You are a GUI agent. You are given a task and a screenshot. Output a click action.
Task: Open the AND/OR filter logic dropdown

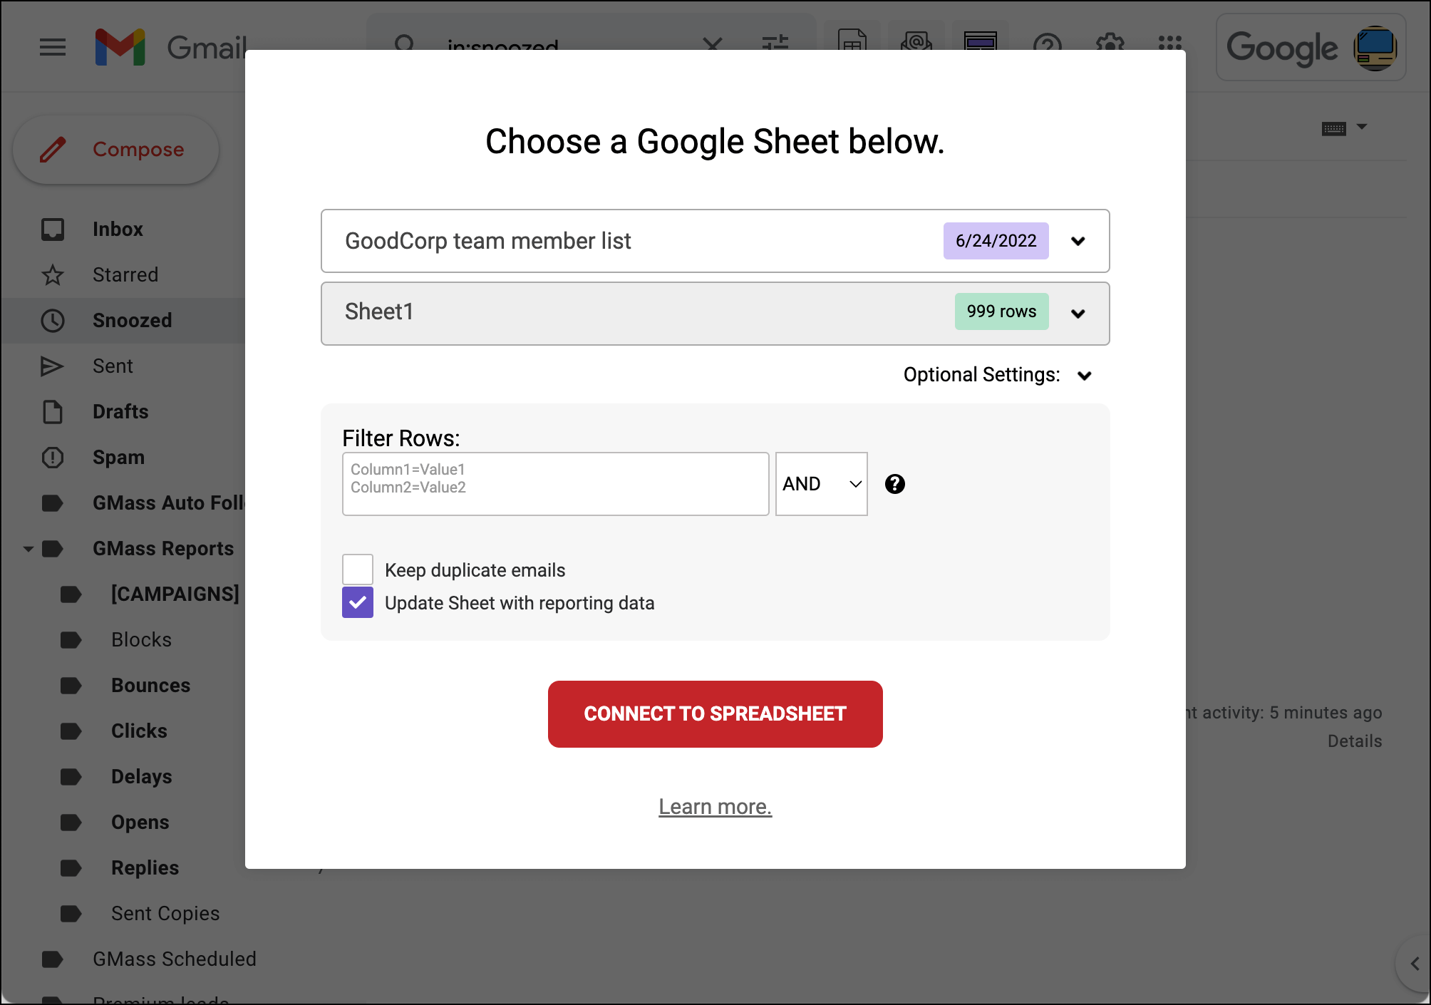click(822, 484)
